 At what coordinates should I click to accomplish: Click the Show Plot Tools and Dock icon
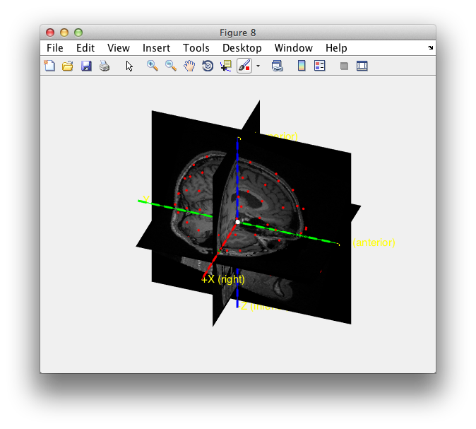tap(362, 66)
